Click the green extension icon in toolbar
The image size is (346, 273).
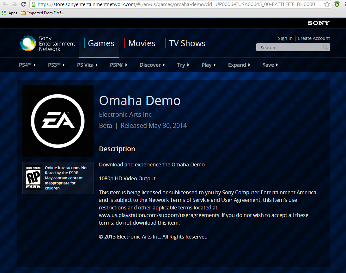click(337, 4)
